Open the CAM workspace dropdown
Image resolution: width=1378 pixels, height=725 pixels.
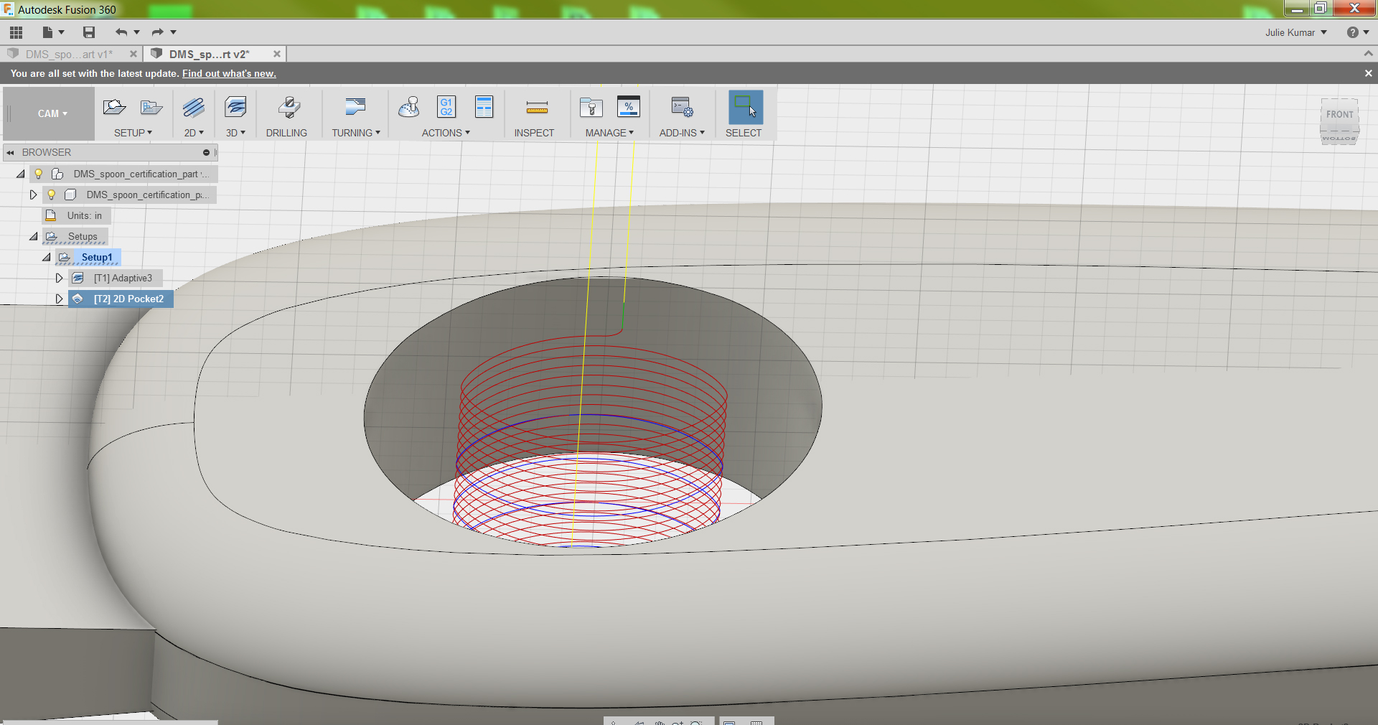[x=52, y=113]
